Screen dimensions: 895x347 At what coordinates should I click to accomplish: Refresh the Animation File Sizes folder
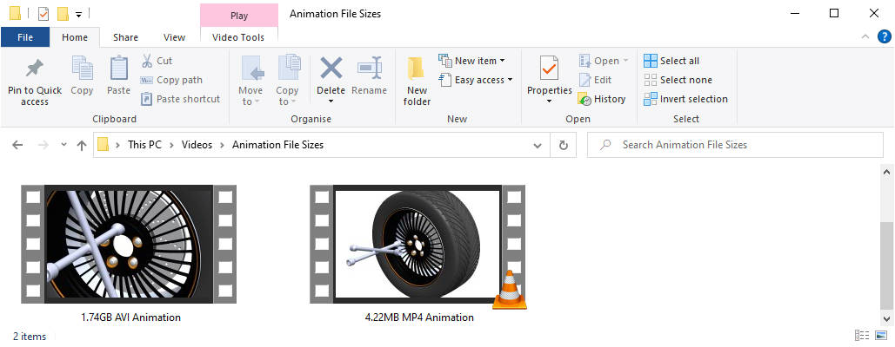(x=564, y=146)
